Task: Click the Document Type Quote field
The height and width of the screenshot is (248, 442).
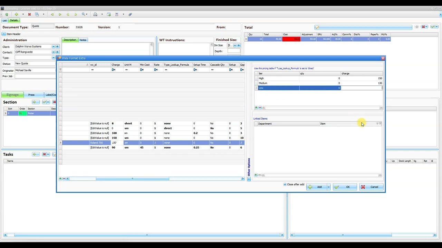Action: pyautogui.click(x=43, y=27)
